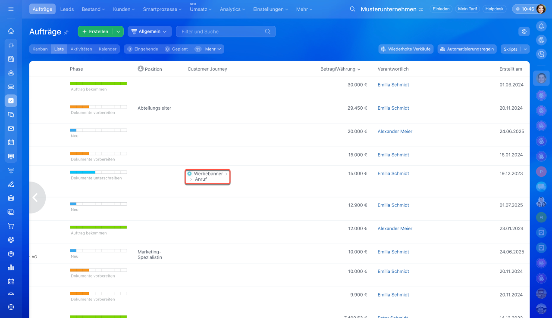Screen dimensions: 552x318
Task: Open list settings gear icon
Action: (x=524, y=31)
